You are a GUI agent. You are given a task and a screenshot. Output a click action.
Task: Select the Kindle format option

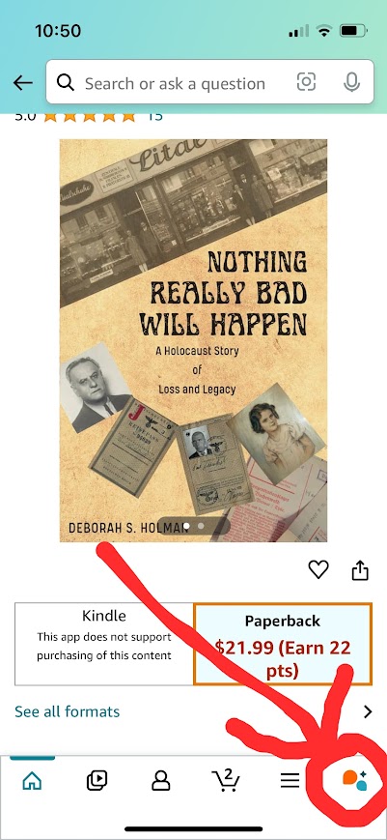[104, 644]
